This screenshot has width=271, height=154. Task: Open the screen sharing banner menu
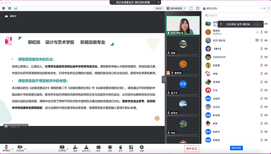point(135,2)
